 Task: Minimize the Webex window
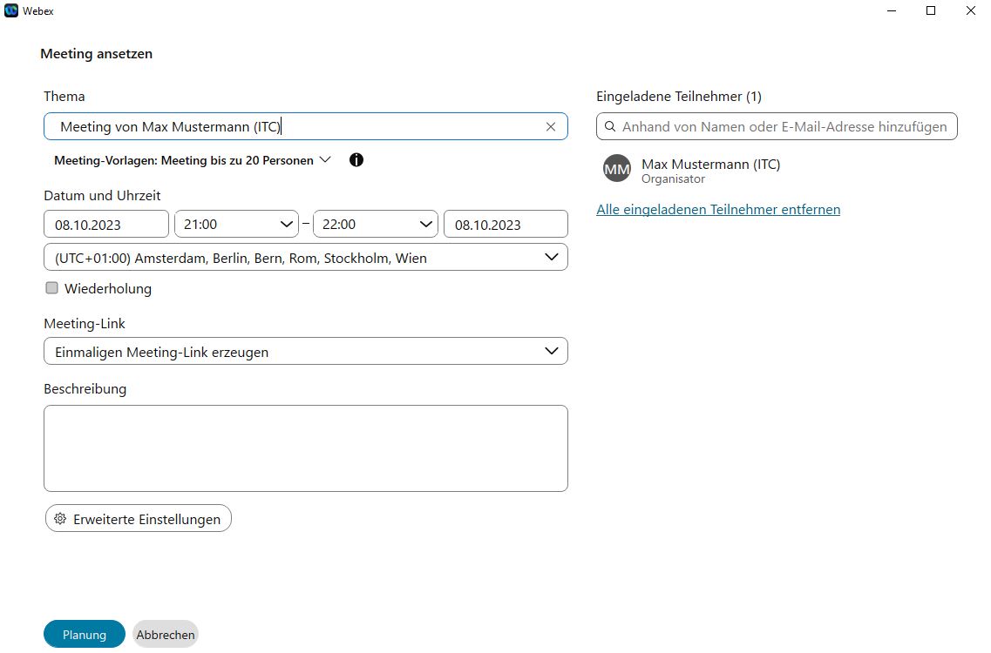(x=892, y=10)
